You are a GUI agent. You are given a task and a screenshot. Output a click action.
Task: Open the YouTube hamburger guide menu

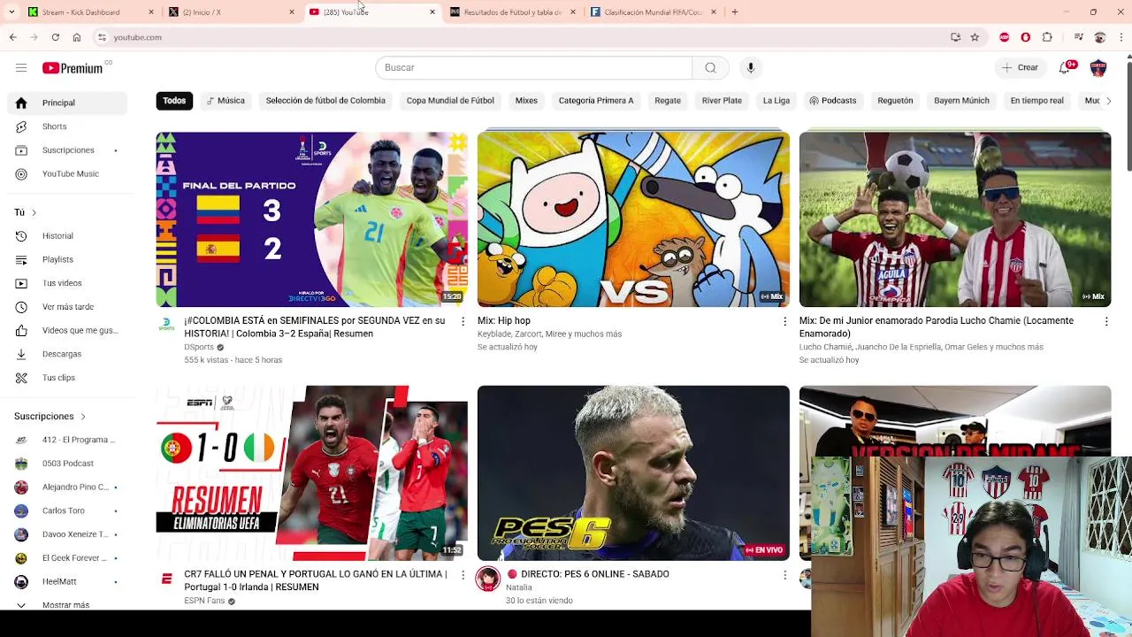tap(21, 68)
